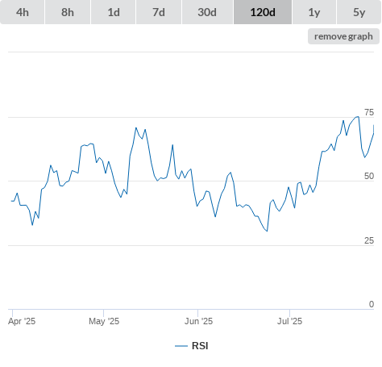Click the 25 y-axis level label
Viewport: 382px width, 367px height.
369,240
